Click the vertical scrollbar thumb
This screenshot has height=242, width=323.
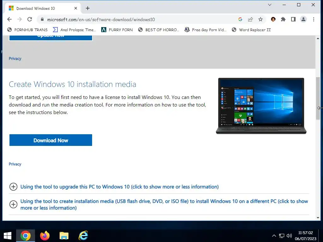(x=318, y=98)
